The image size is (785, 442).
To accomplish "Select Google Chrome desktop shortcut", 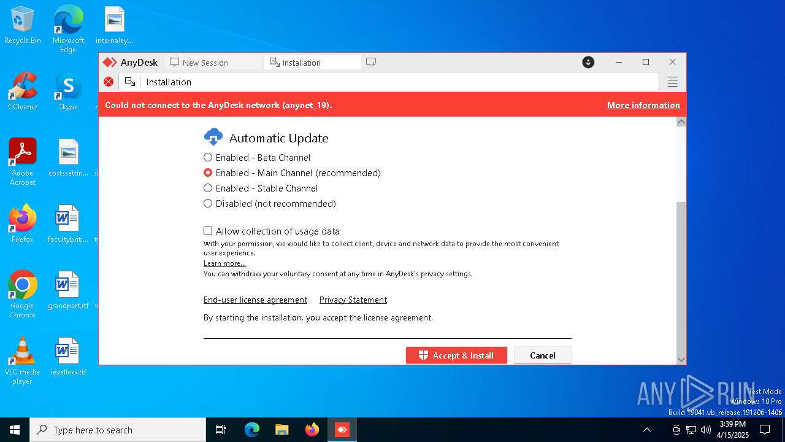I will click(23, 294).
